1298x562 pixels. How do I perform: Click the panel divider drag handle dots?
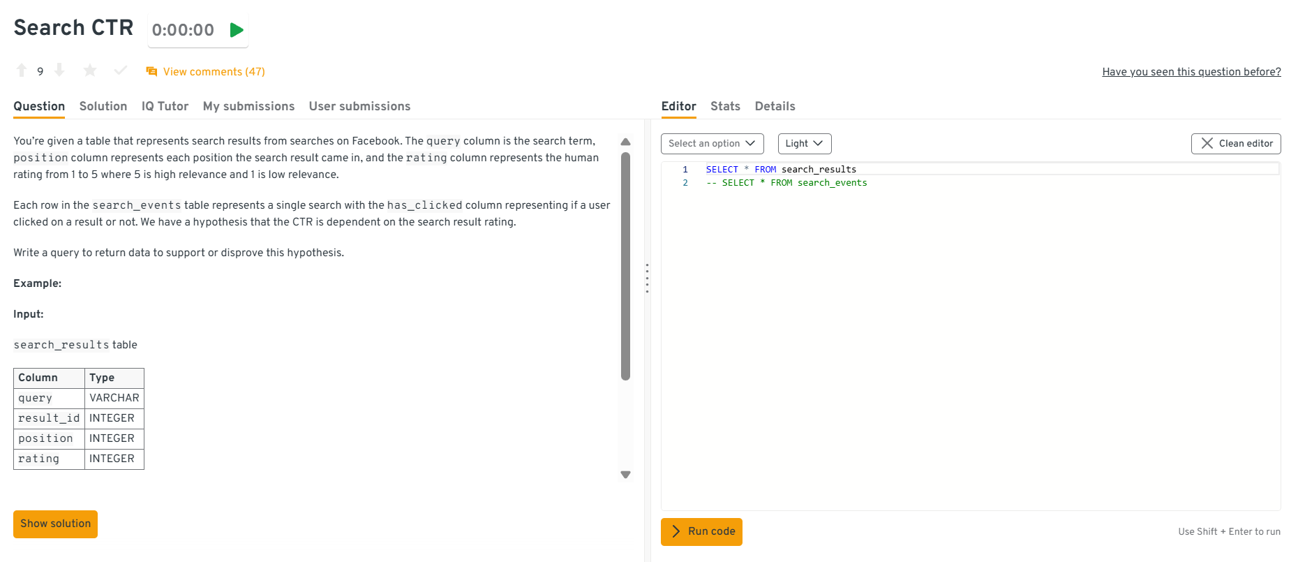[x=647, y=278]
